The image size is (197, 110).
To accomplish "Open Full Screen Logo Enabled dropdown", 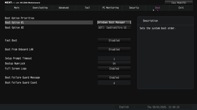I will (114, 69).
